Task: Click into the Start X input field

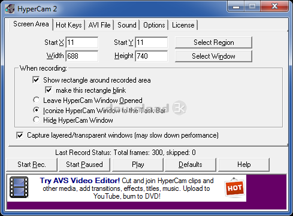Action: tap(82, 42)
